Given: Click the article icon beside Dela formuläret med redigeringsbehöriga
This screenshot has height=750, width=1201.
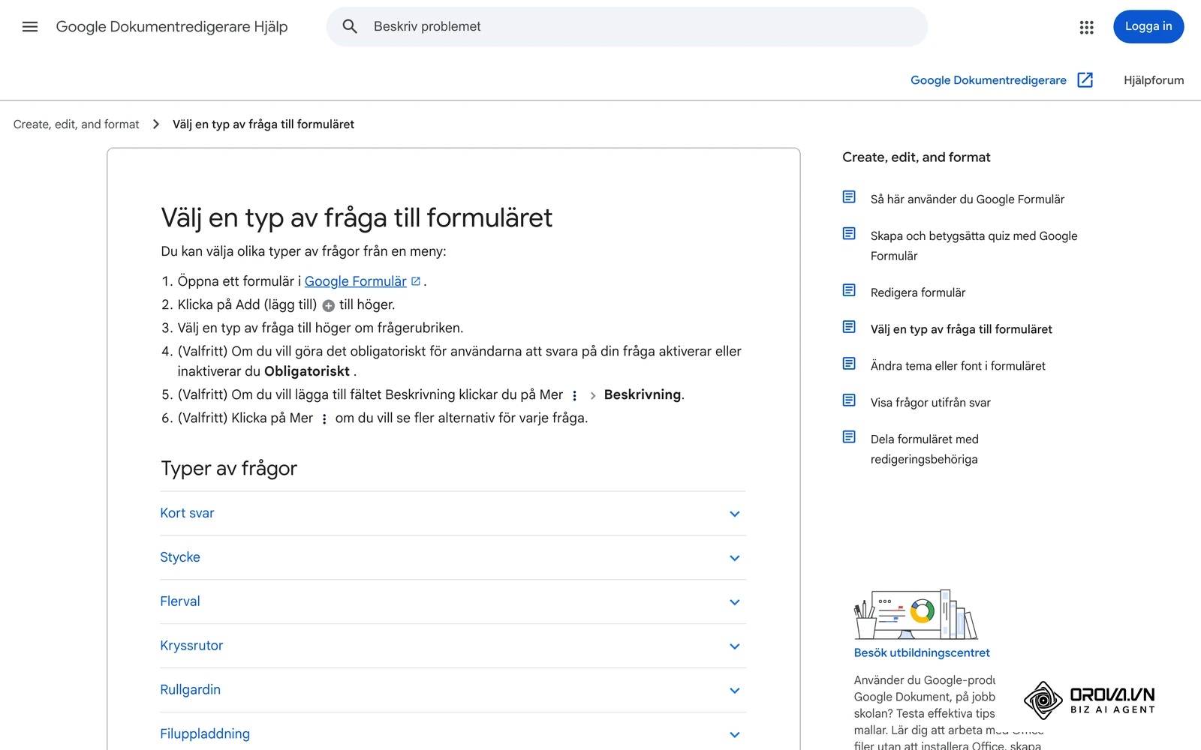Looking at the screenshot, I should pos(849,437).
